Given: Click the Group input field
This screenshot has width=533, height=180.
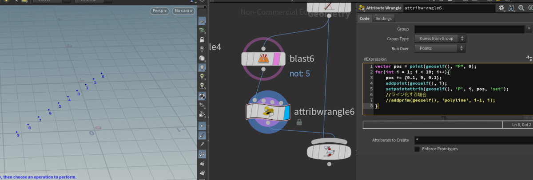Looking at the screenshot, I should (469, 29).
